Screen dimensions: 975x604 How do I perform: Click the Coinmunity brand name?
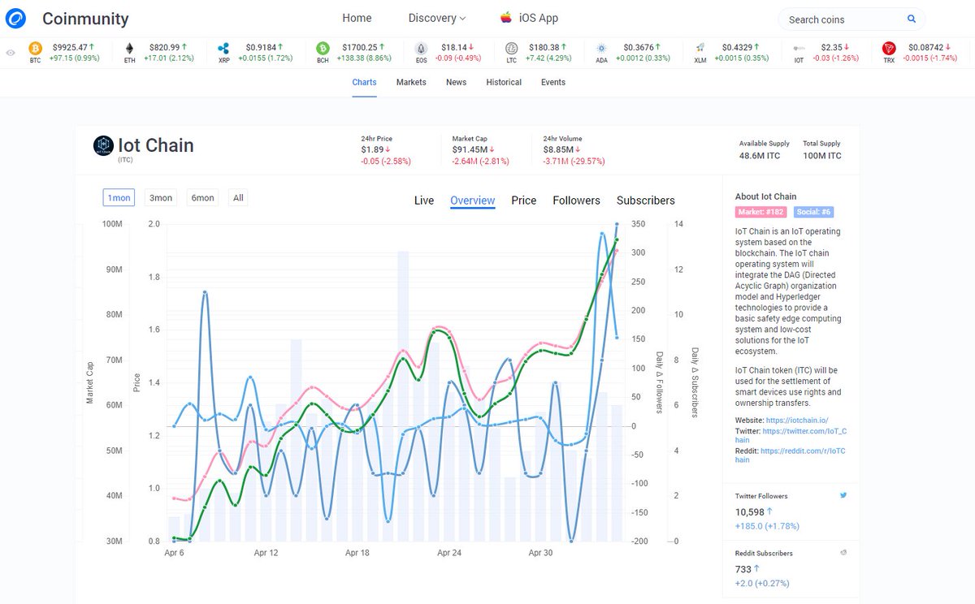pos(85,19)
